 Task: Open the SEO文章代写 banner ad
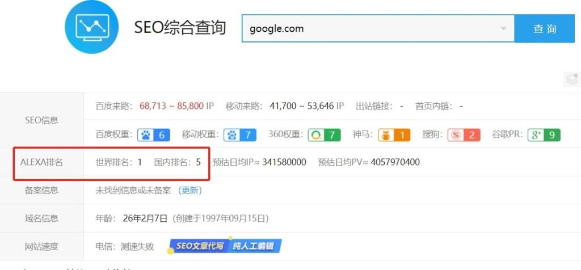226,246
